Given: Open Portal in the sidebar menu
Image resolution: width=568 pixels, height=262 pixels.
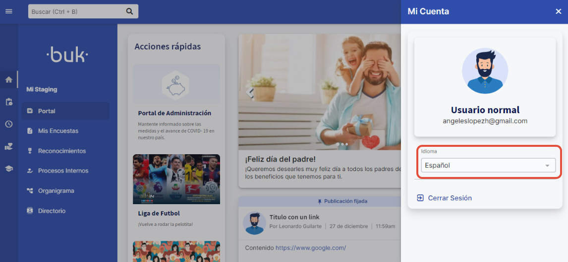Looking at the screenshot, I should [x=47, y=111].
